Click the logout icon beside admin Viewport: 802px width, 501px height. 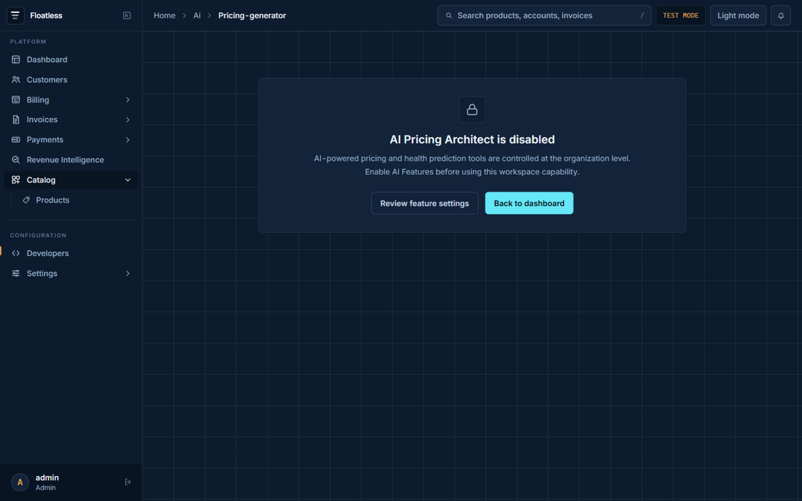click(128, 482)
